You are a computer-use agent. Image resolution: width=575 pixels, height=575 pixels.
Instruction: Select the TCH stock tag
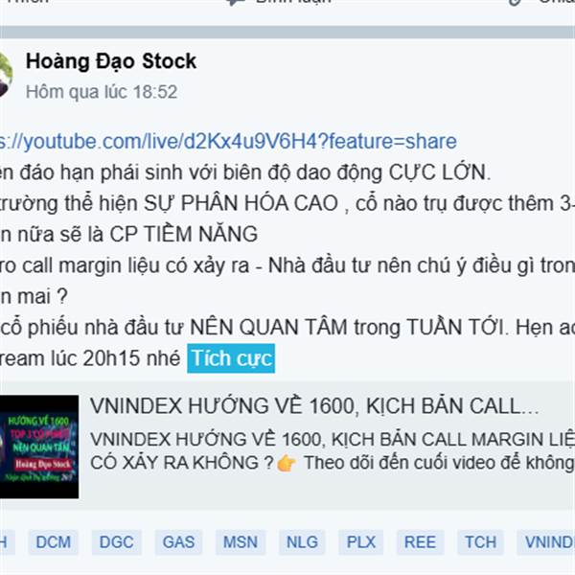point(480,542)
